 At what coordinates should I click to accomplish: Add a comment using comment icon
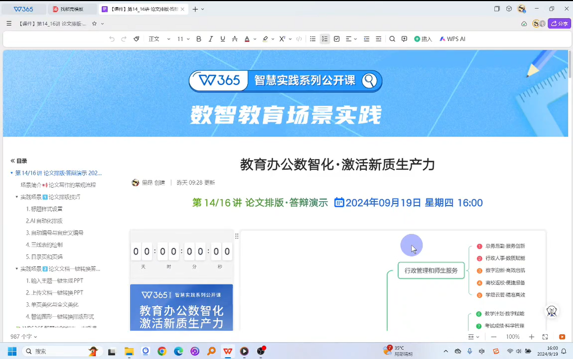pyautogui.click(x=404, y=39)
